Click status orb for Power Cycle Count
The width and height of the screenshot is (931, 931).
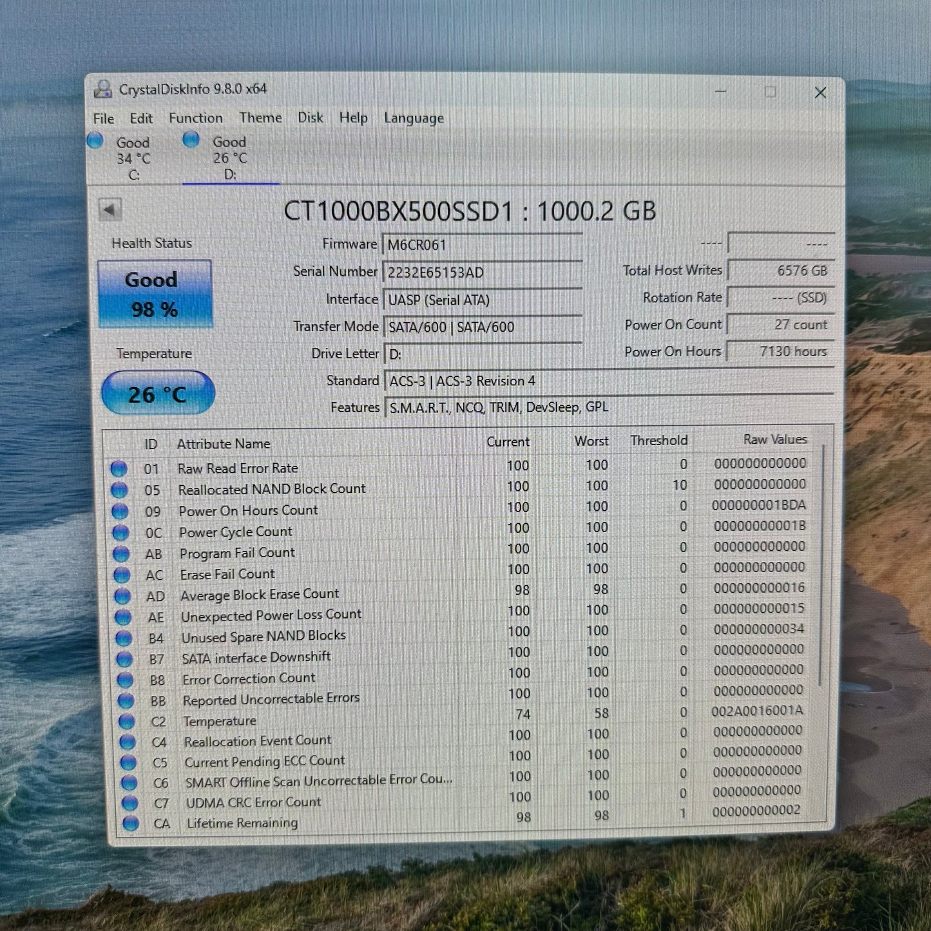[120, 532]
